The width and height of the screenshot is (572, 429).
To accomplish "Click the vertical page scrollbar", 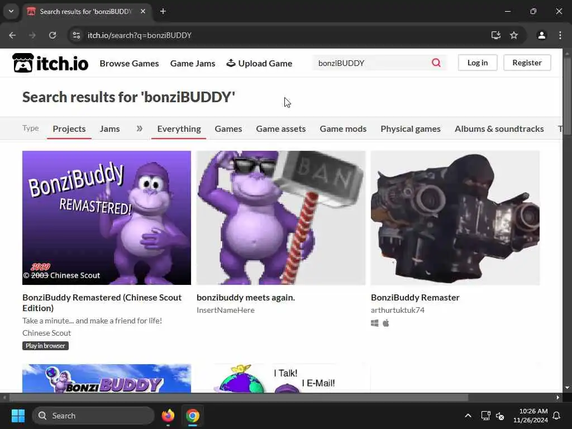I will [x=567, y=96].
